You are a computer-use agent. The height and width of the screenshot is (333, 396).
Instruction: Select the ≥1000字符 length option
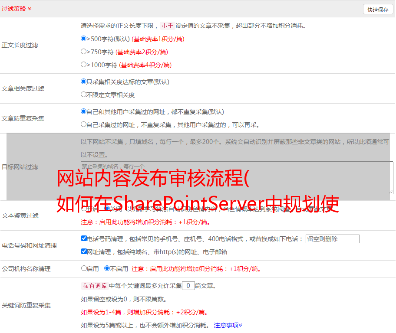84,65
